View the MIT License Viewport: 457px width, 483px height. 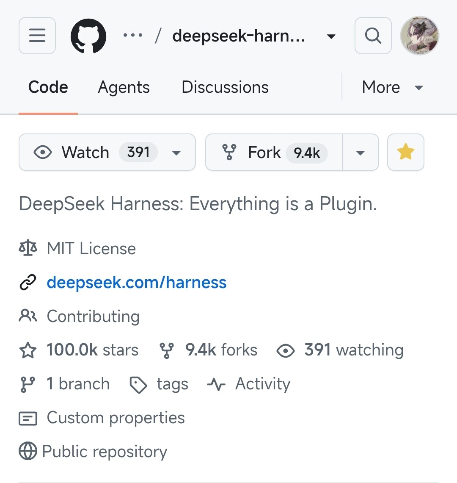click(x=91, y=248)
